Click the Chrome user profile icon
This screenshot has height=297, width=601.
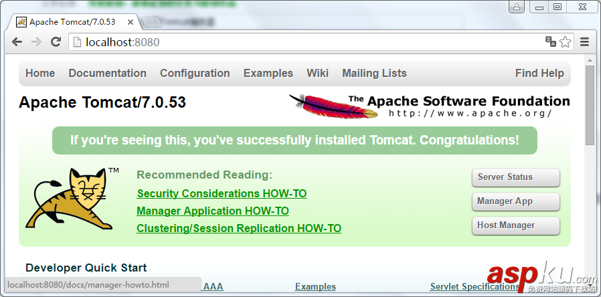coord(516,7)
